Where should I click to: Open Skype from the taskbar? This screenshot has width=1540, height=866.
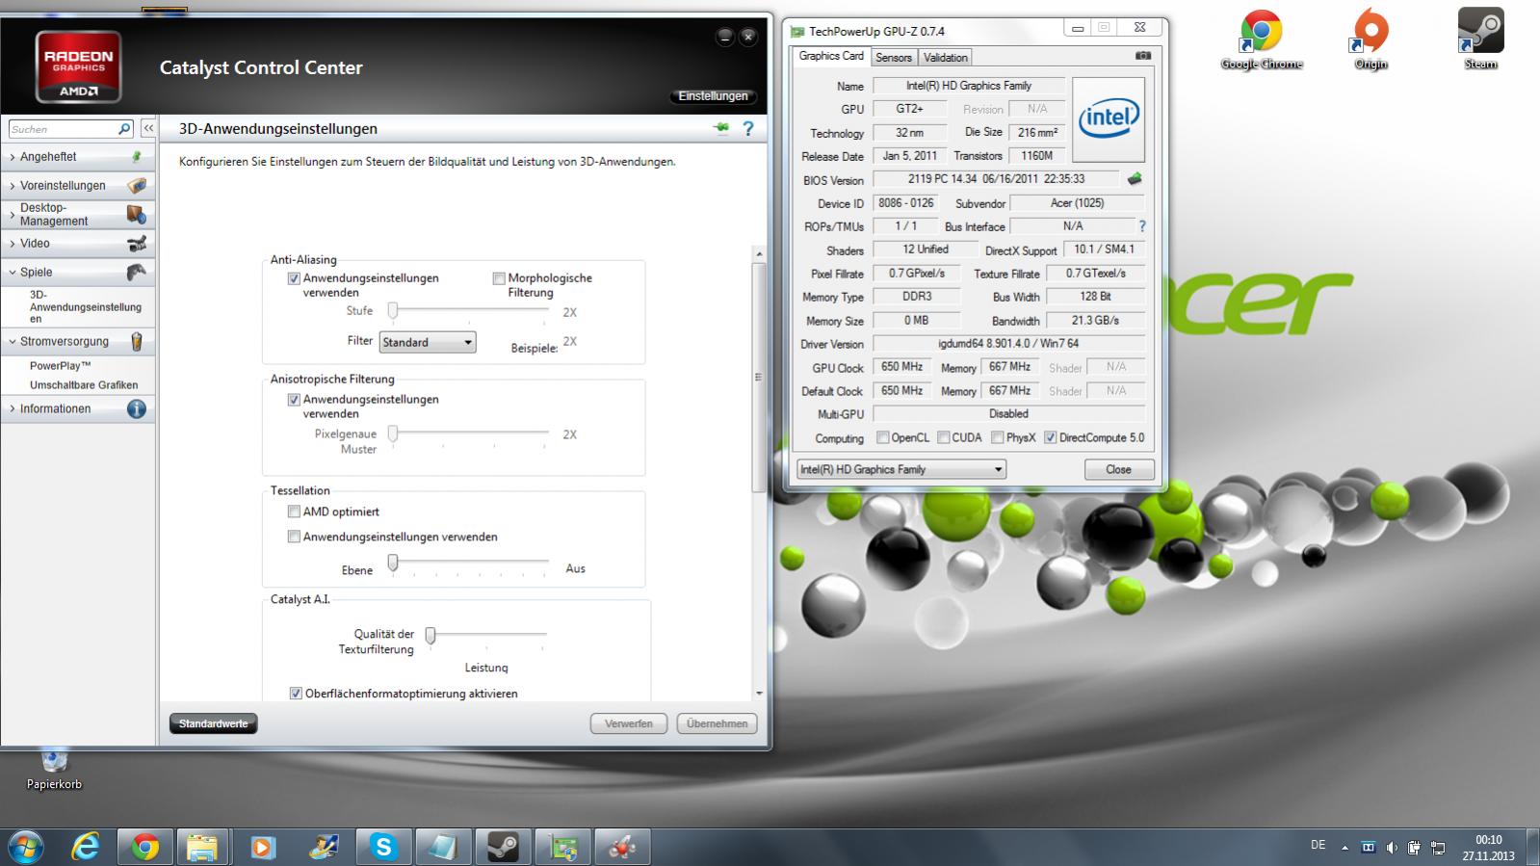[383, 848]
